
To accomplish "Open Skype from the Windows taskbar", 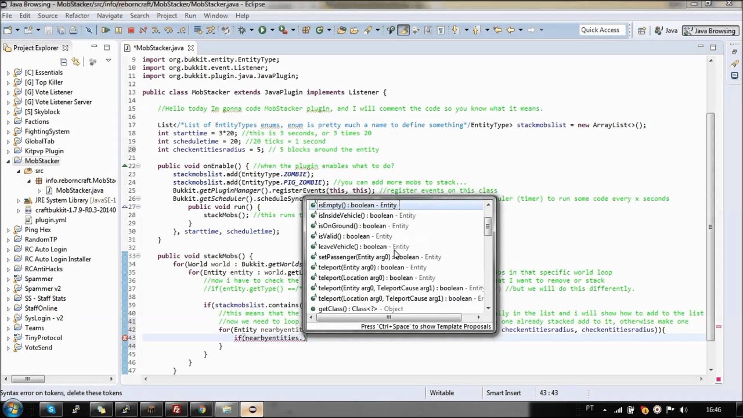I will [51, 409].
